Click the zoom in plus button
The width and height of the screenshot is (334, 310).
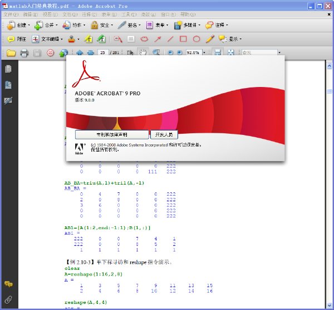pyautogui.click(x=180, y=52)
